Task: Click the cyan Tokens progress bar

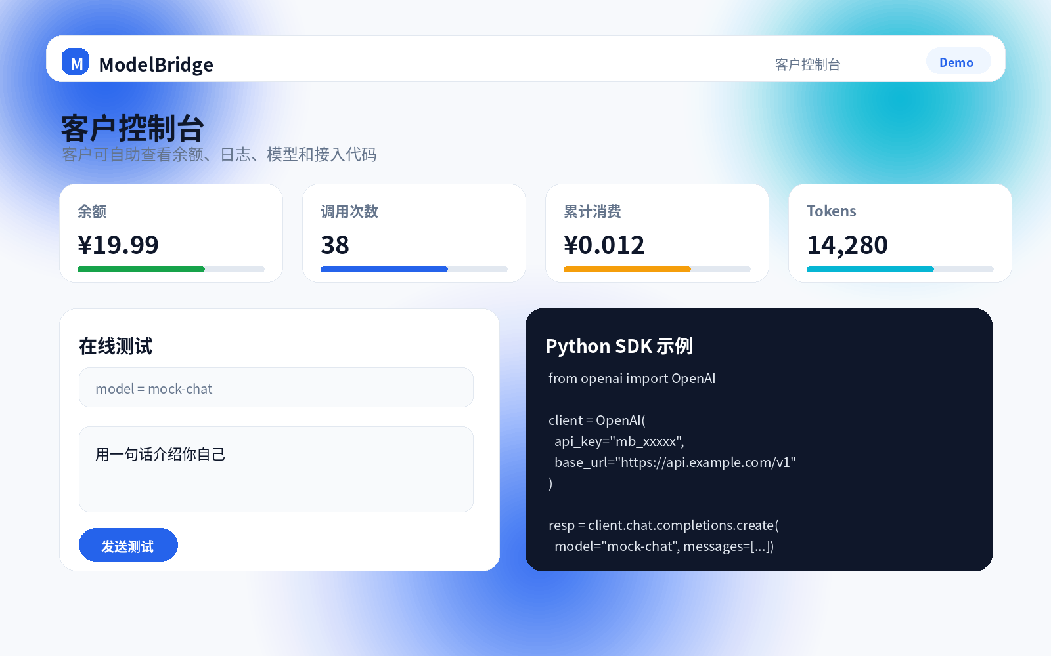Action: (900, 269)
